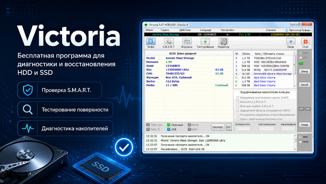Open Просмотр буфера in the menu bar
Image resolution: width=326 pixels, height=184 pixels.
pyautogui.click(x=298, y=30)
